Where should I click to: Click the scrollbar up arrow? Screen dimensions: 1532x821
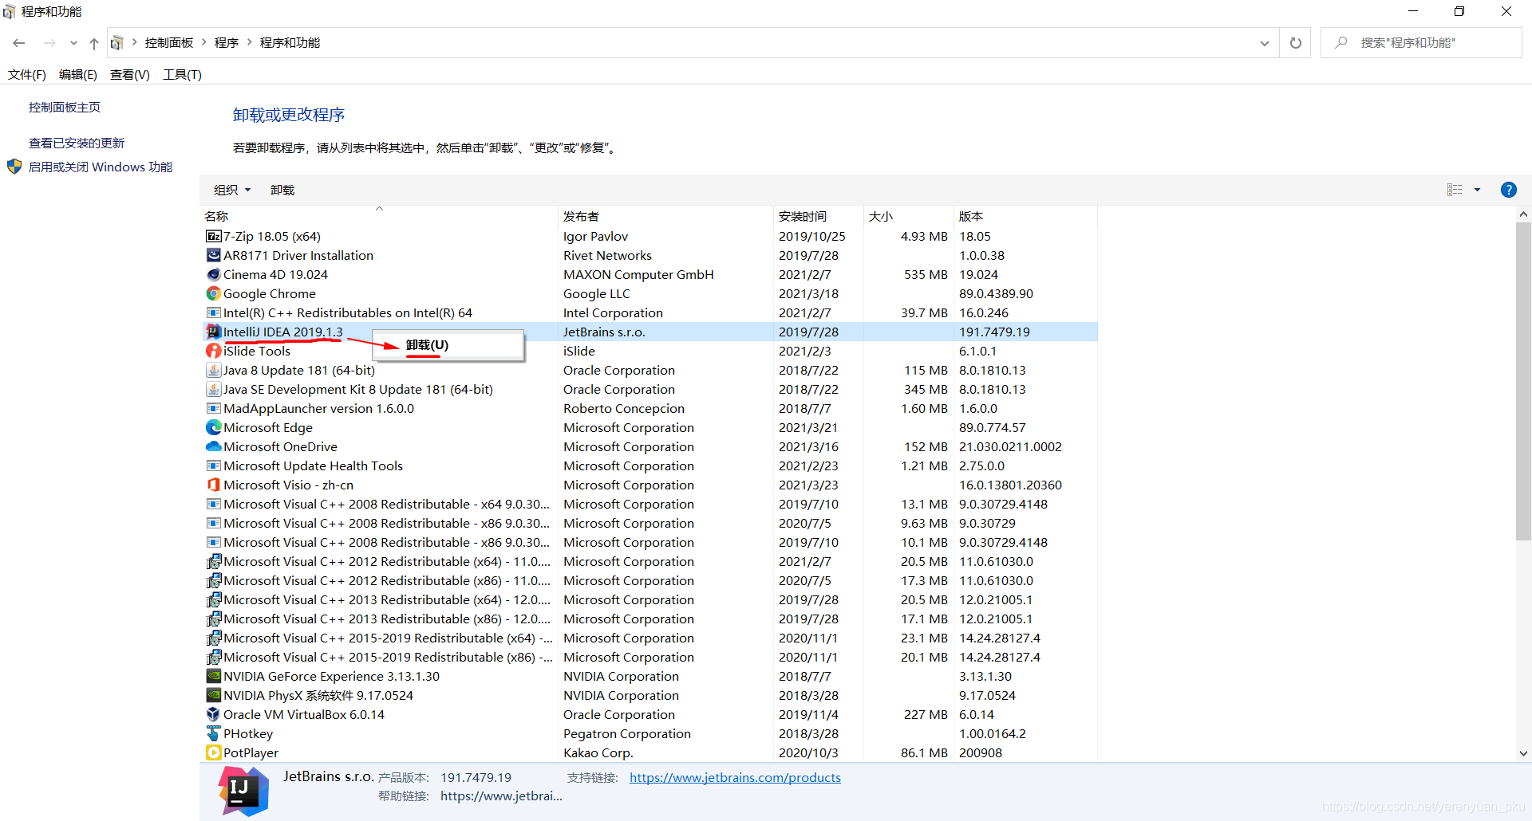point(1523,214)
